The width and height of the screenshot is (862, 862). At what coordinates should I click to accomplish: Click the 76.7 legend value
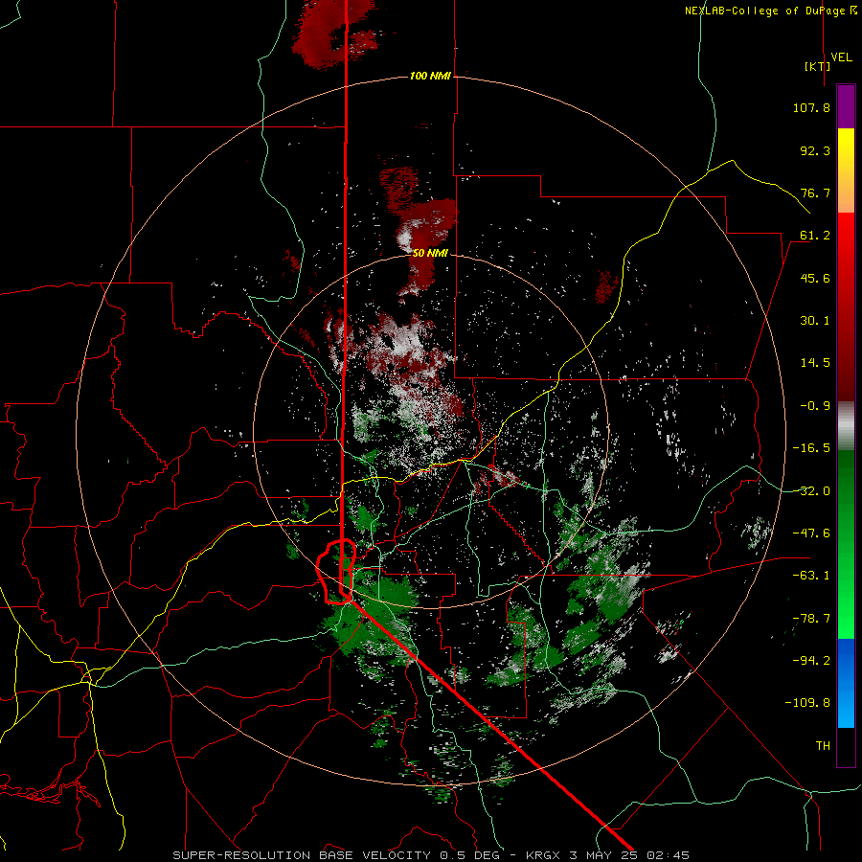(815, 193)
